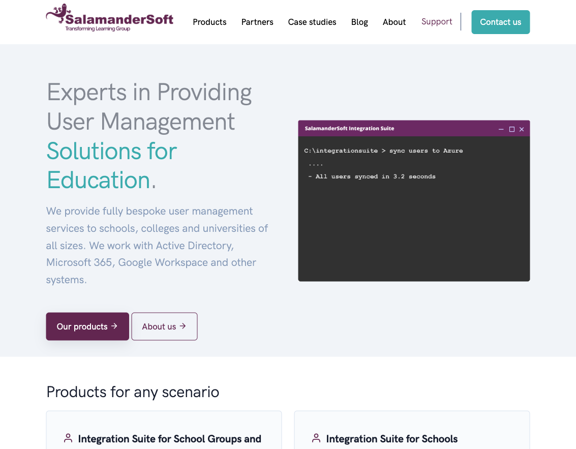Navigate to Case studies
The width and height of the screenshot is (576, 449).
312,22
